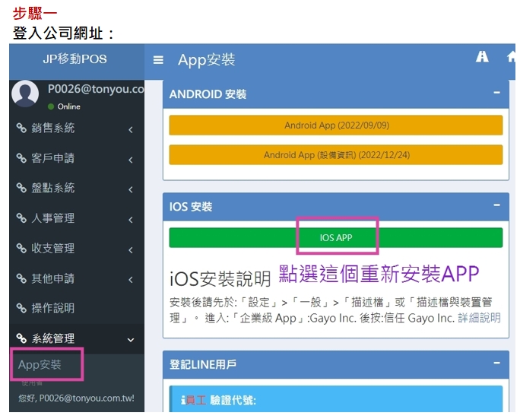Select App安裝 in the sidebar submenu

(x=40, y=365)
